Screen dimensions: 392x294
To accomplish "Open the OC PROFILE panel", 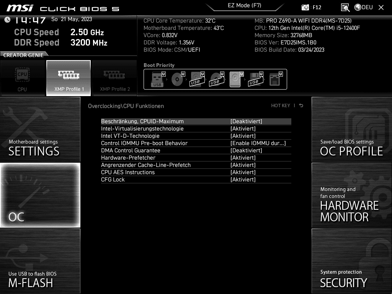I will click(352, 129).
